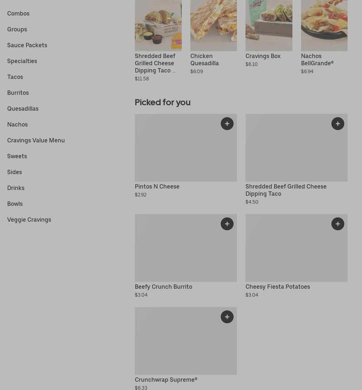This screenshot has height=390, width=362.
Task: Open Nachos BellGrande item details
Action: (x=317, y=59)
